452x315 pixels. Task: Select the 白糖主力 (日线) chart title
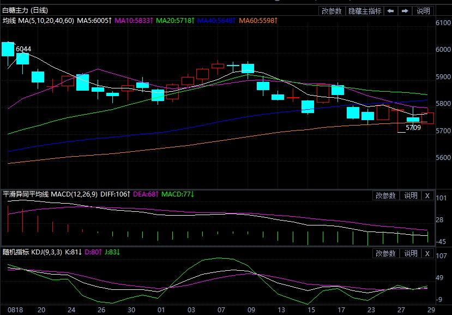(25, 10)
